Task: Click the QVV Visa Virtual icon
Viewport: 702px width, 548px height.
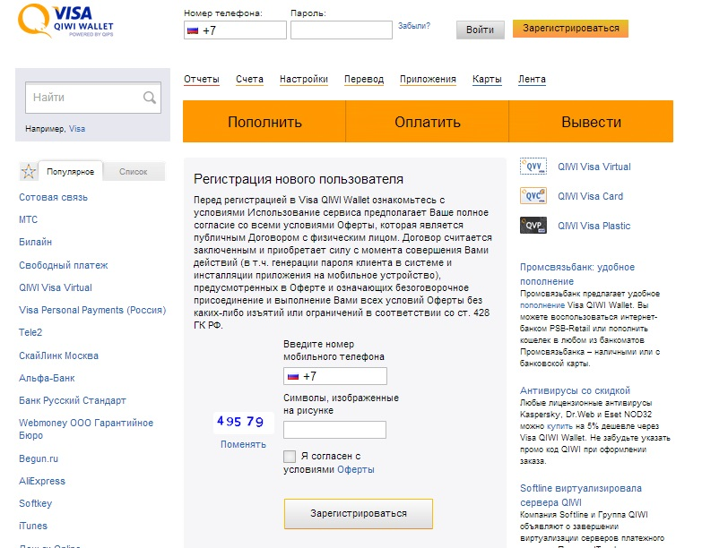Action: pyautogui.click(x=533, y=167)
